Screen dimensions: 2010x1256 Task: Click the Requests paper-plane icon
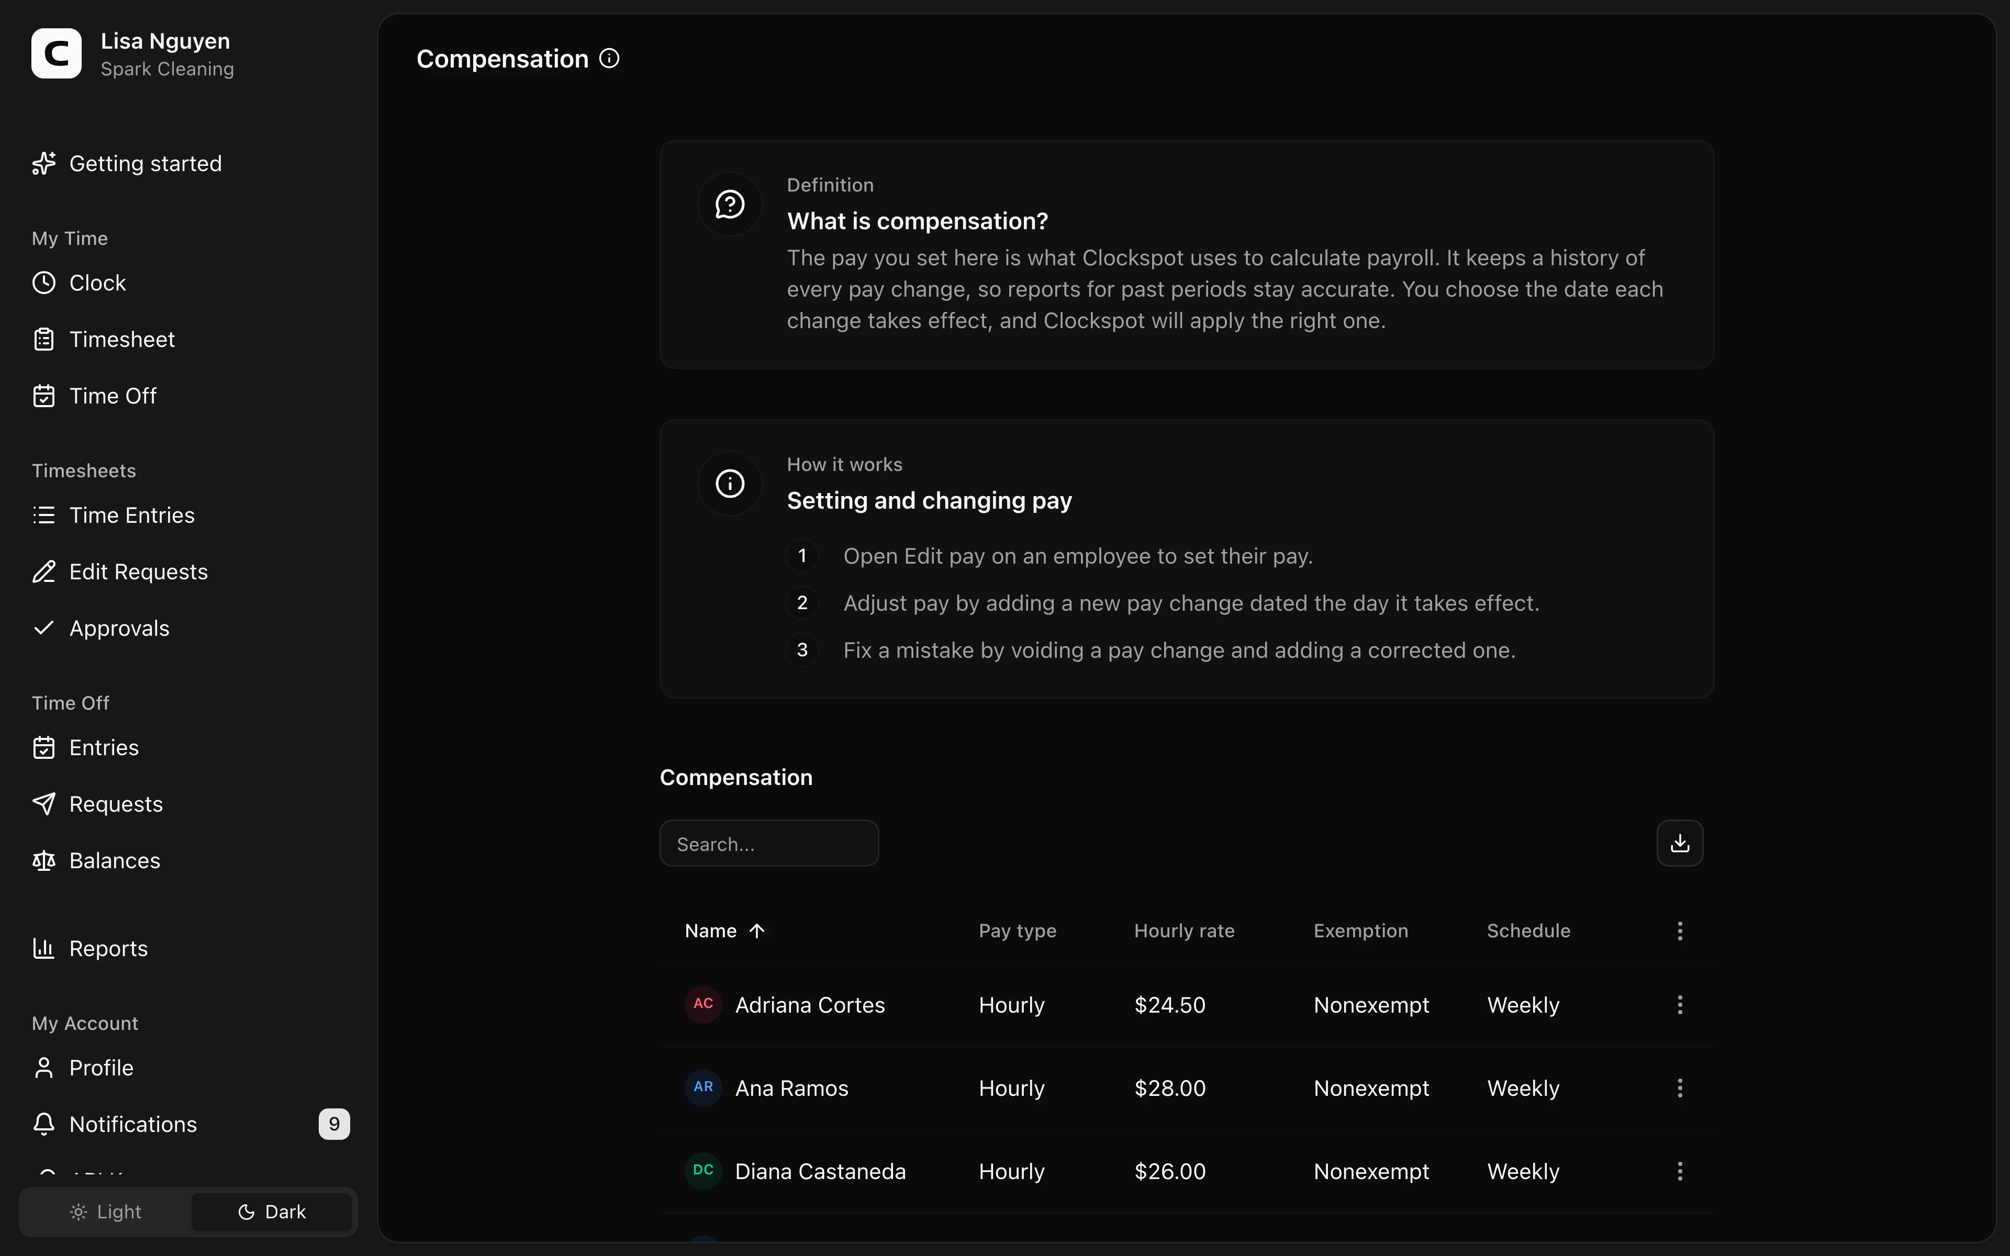(x=44, y=804)
